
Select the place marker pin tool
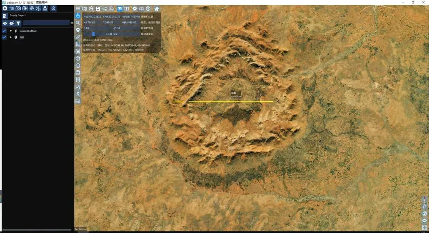tap(78, 30)
